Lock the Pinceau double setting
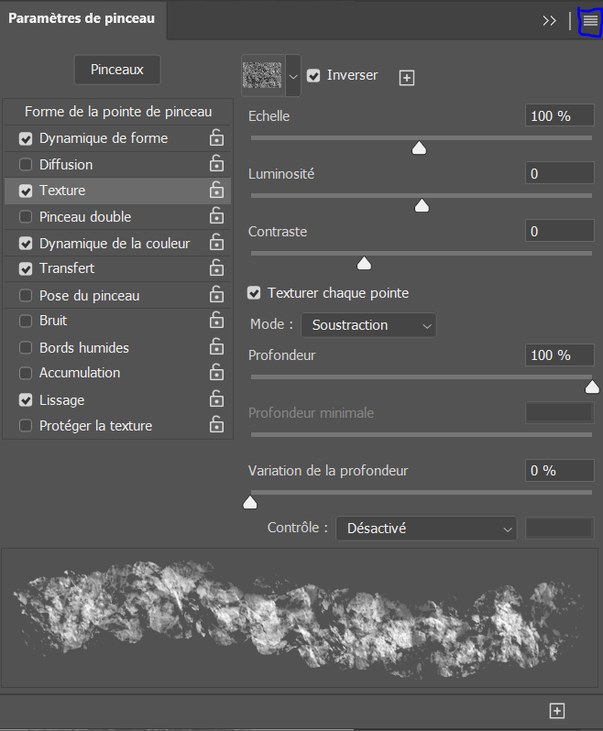 [216, 217]
